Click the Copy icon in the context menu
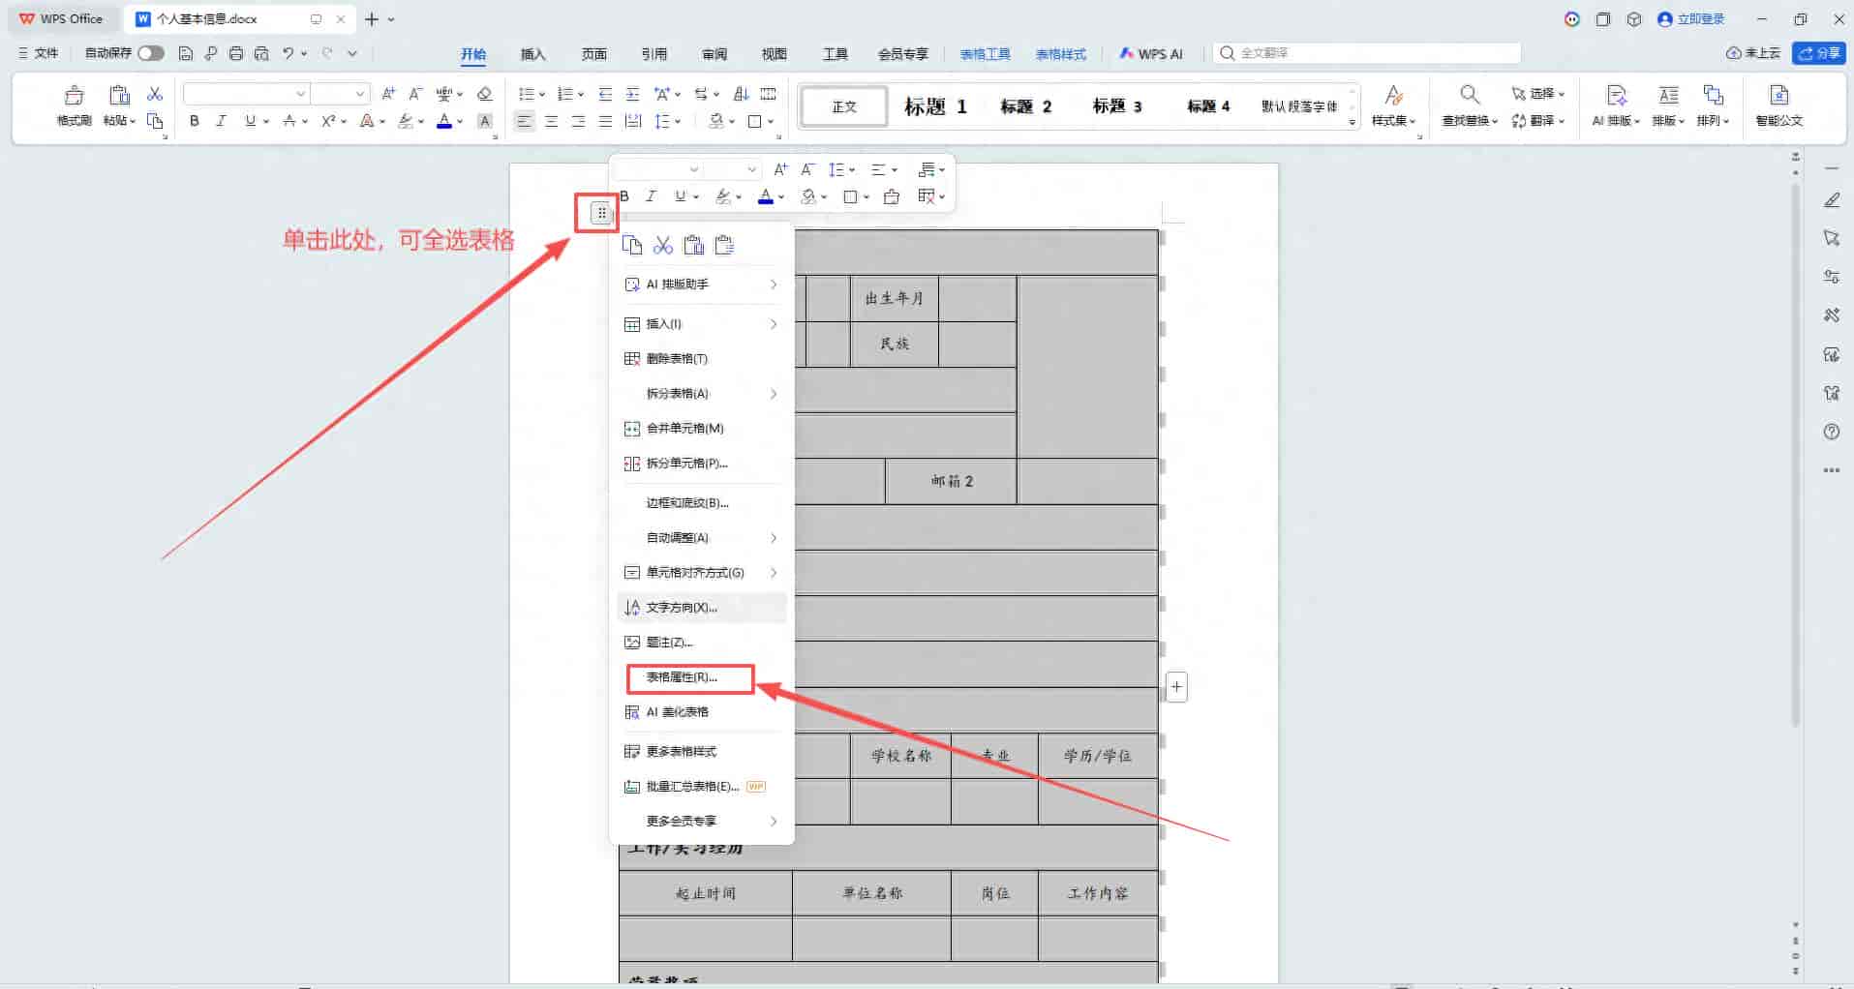 pos(632,245)
